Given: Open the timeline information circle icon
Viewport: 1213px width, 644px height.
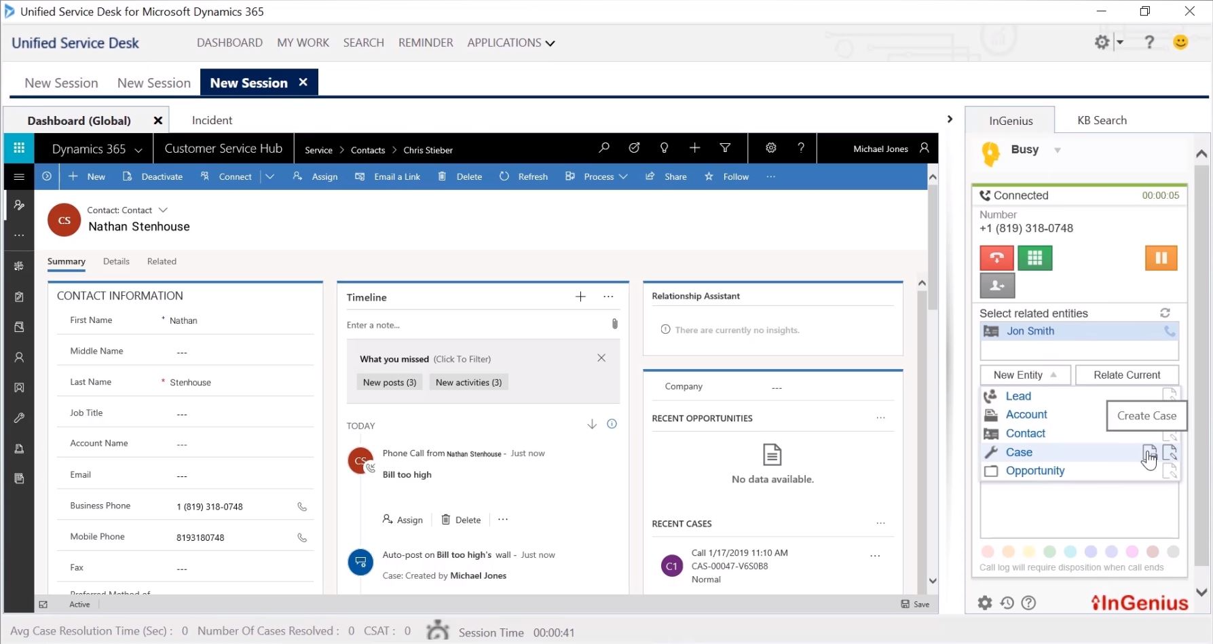Looking at the screenshot, I should pyautogui.click(x=612, y=424).
